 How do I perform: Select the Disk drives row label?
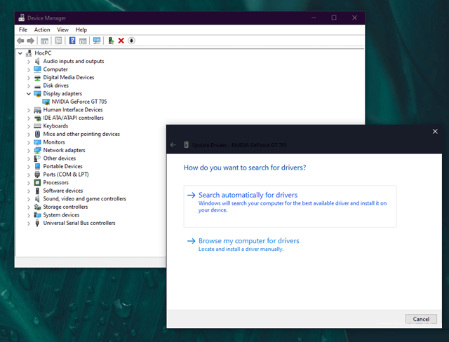point(56,85)
